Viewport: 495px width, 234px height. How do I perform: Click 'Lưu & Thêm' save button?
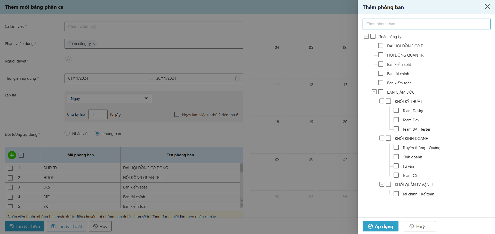click(x=25, y=226)
